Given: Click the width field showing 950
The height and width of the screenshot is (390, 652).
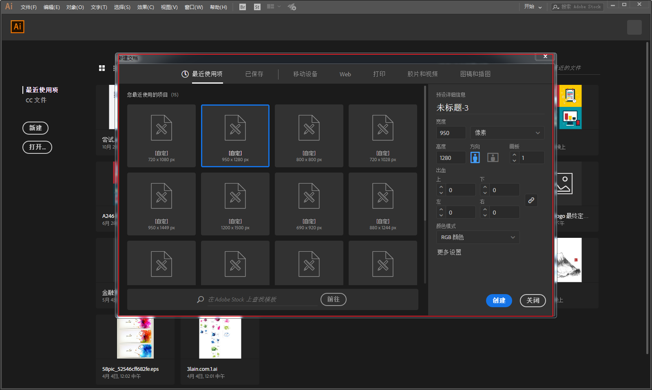Looking at the screenshot, I should [x=451, y=133].
